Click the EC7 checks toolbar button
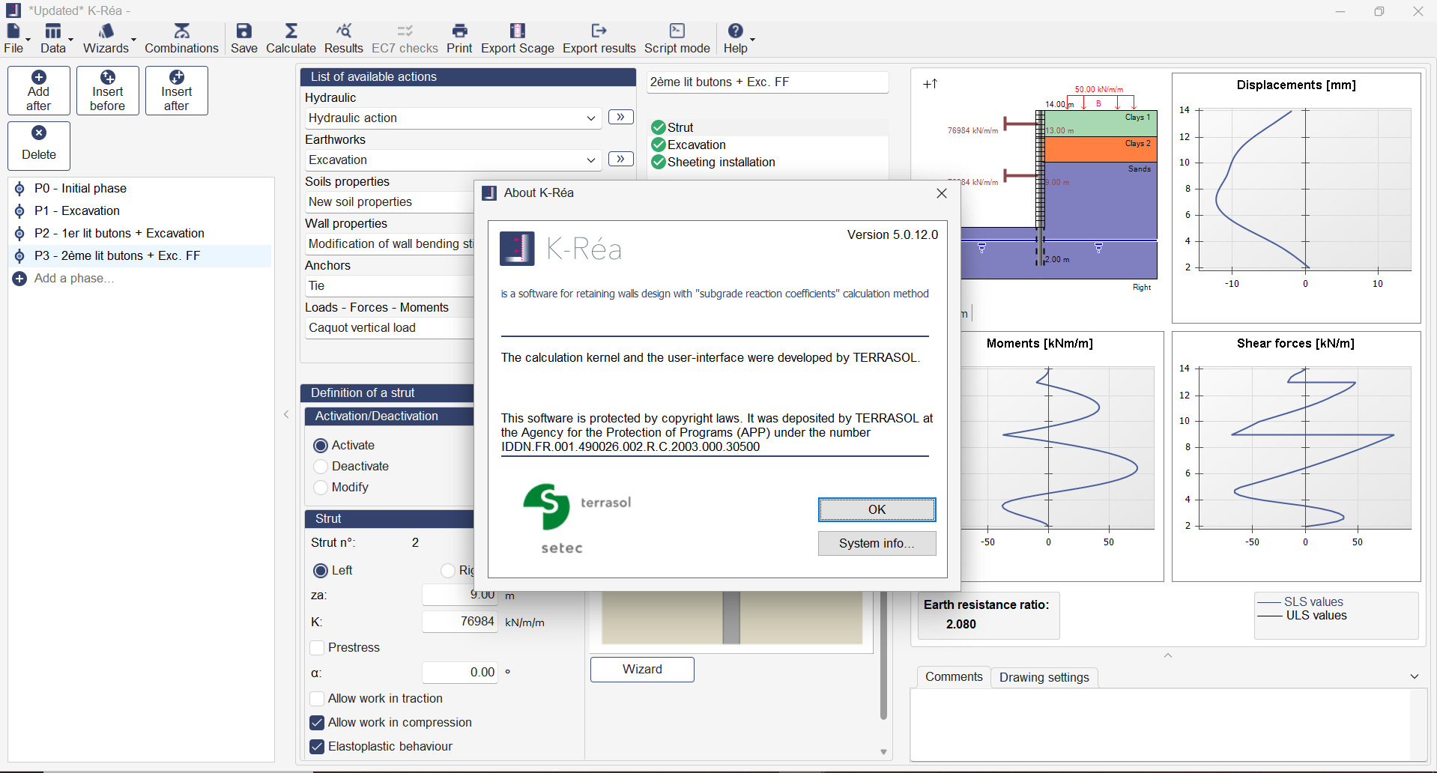Viewport: 1437px width, 773px height. (x=405, y=39)
